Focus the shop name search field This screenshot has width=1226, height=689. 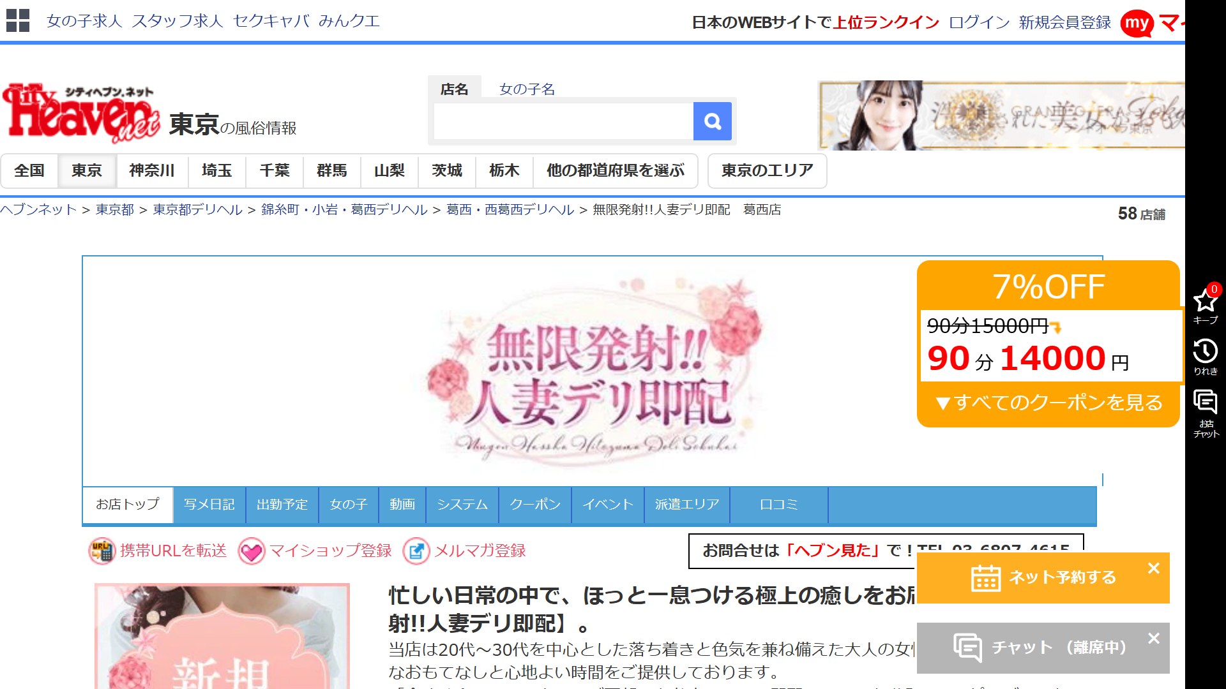(564, 121)
